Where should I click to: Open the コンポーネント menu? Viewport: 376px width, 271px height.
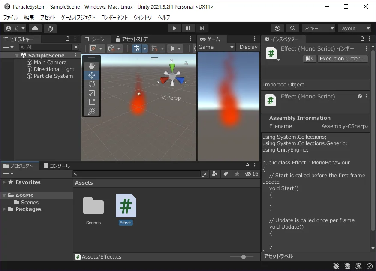point(114,17)
